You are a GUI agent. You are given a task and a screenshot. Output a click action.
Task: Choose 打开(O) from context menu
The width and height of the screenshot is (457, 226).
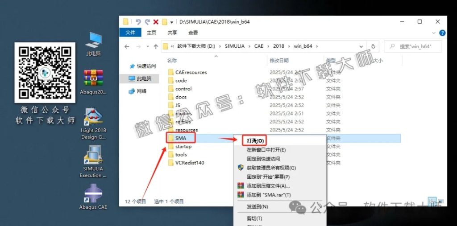[x=255, y=141]
